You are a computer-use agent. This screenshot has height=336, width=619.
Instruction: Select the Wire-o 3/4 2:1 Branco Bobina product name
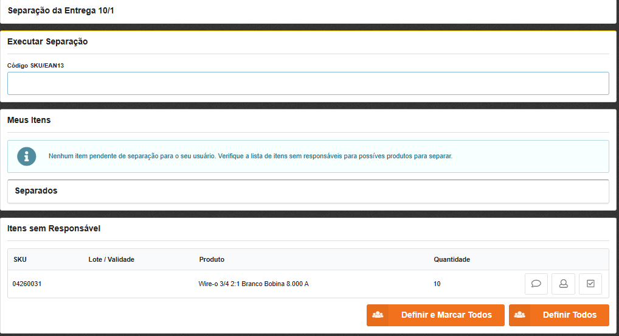[253, 284]
